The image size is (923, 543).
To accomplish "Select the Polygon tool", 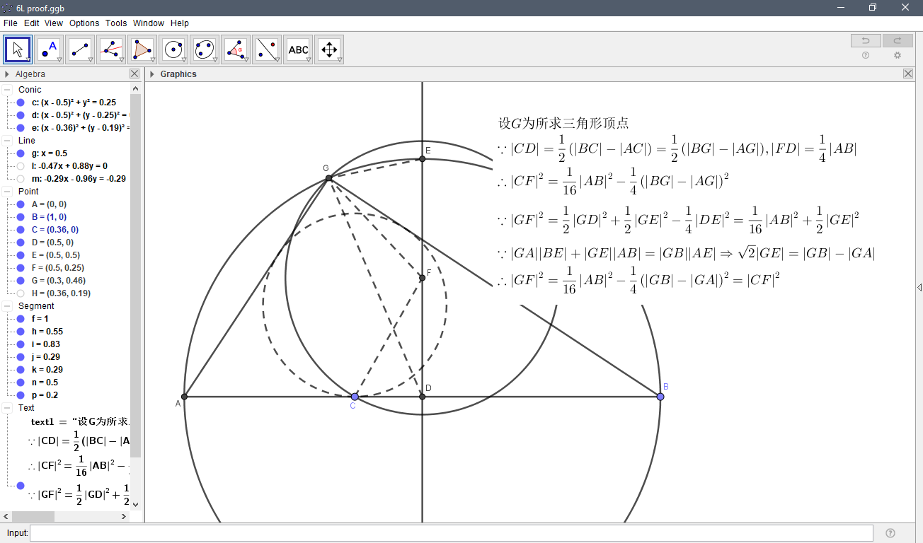I will click(142, 49).
